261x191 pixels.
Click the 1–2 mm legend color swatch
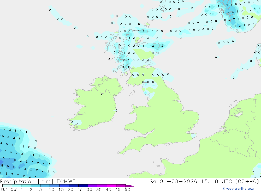click(26, 186)
